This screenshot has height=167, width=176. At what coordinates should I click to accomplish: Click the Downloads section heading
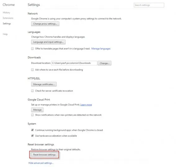(x=34, y=57)
